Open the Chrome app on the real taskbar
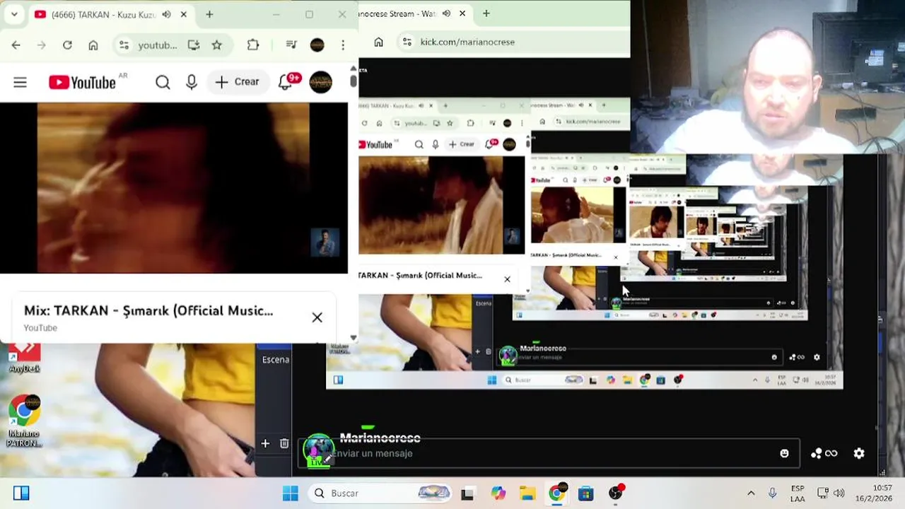Screen dimensions: 905x509 point(557,493)
